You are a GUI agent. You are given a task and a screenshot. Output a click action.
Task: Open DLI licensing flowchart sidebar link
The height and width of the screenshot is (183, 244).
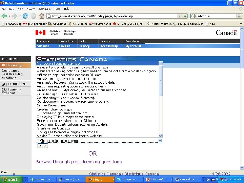(x=16, y=91)
